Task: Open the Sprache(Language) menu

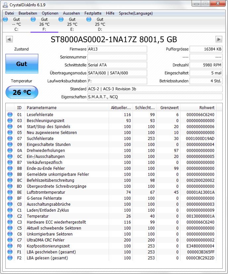Action: tap(136, 13)
